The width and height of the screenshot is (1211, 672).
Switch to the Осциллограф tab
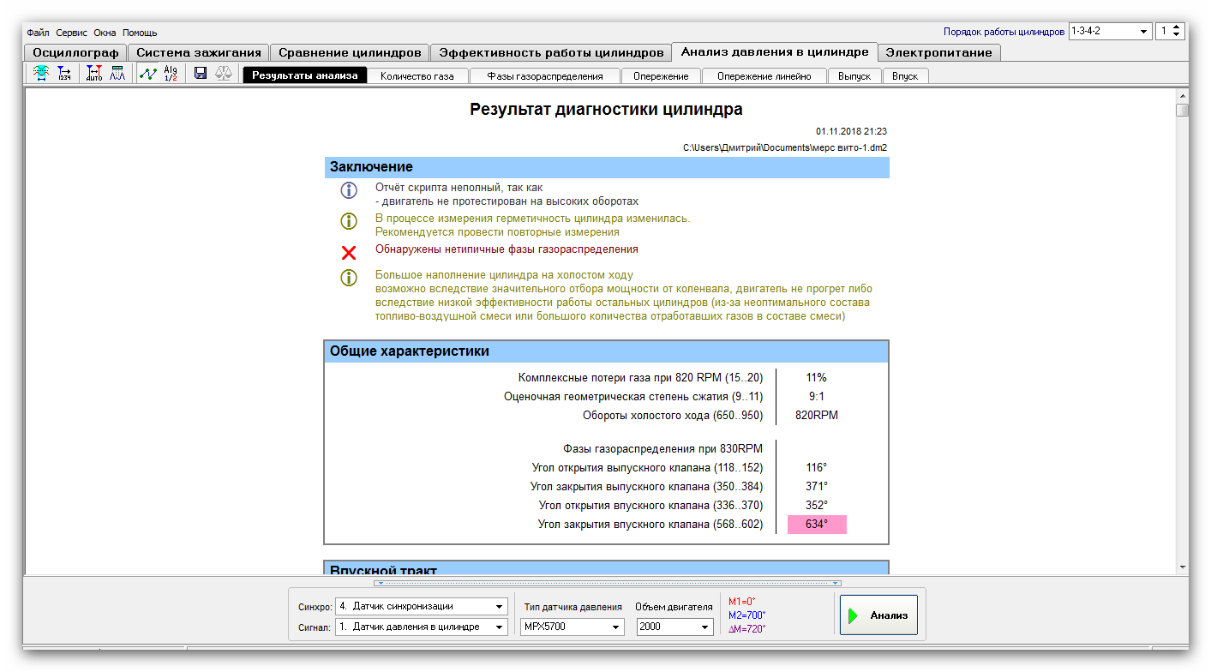[x=75, y=52]
